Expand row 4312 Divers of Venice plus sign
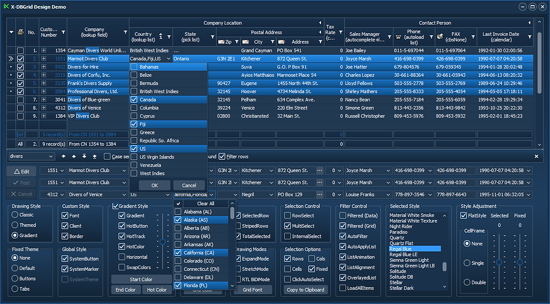The width and height of the screenshot is (550, 304). click(x=44, y=108)
